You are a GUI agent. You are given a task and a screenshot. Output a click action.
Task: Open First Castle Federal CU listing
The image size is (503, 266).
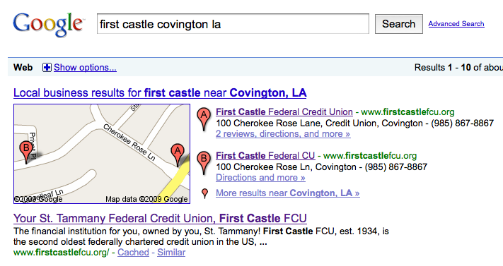pyautogui.click(x=265, y=155)
